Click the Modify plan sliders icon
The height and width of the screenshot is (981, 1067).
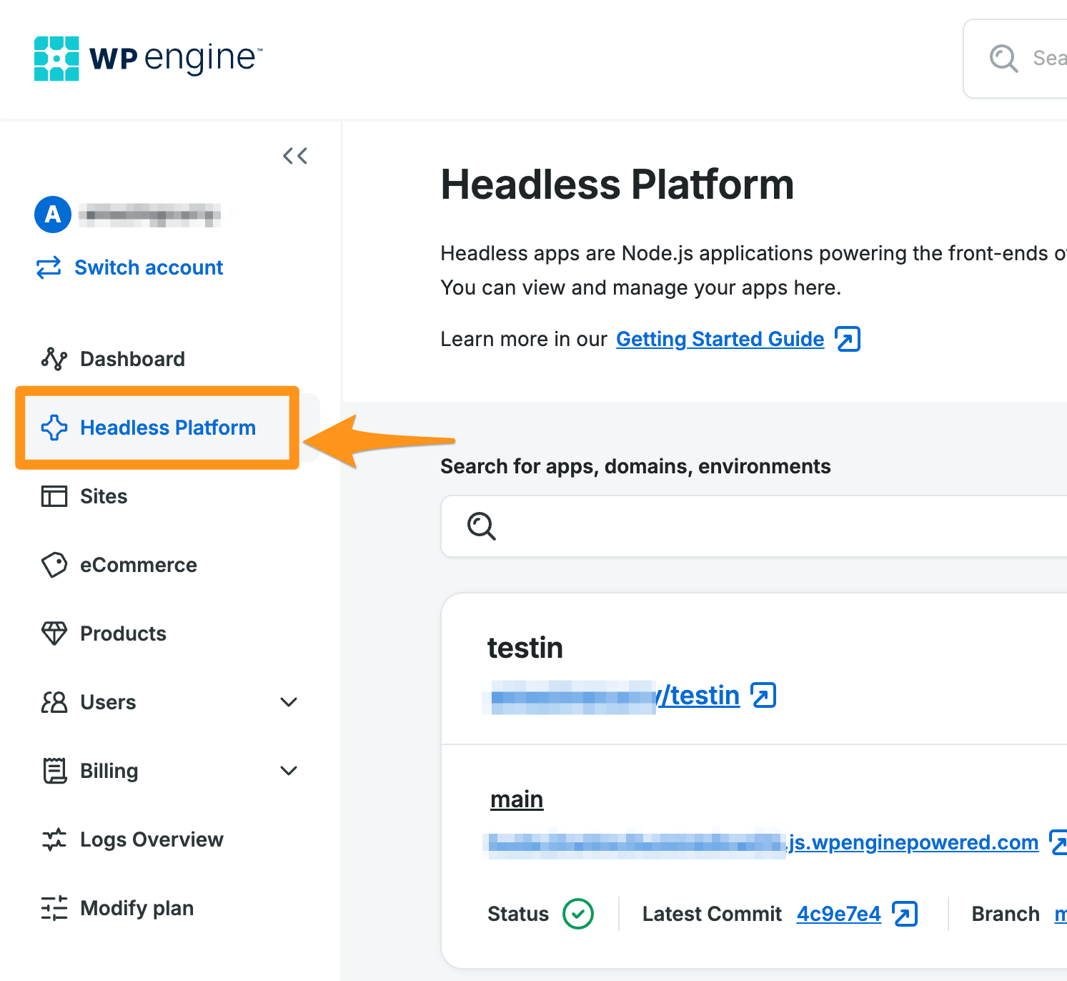54,908
